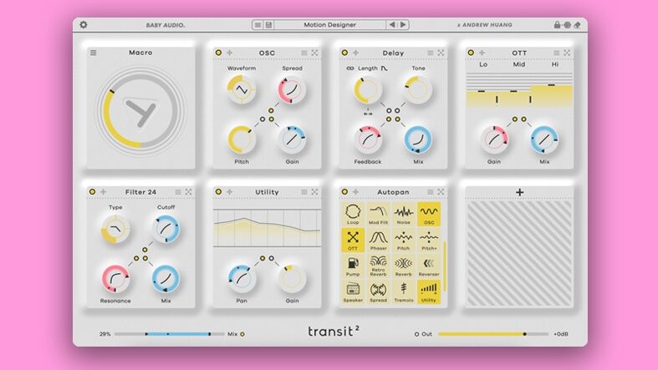The height and width of the screenshot is (370, 658).
Task: Open the Motion Designer preset dropdown
Action: (x=329, y=25)
